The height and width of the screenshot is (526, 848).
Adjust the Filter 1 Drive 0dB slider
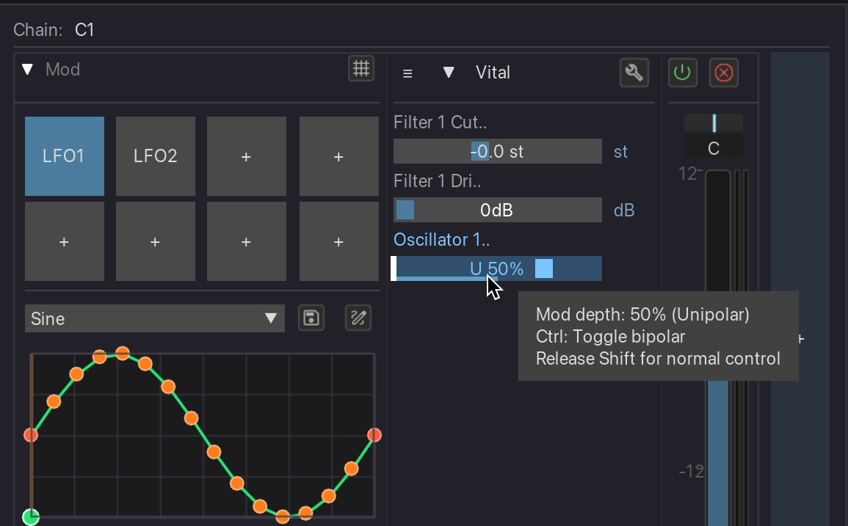pos(497,210)
